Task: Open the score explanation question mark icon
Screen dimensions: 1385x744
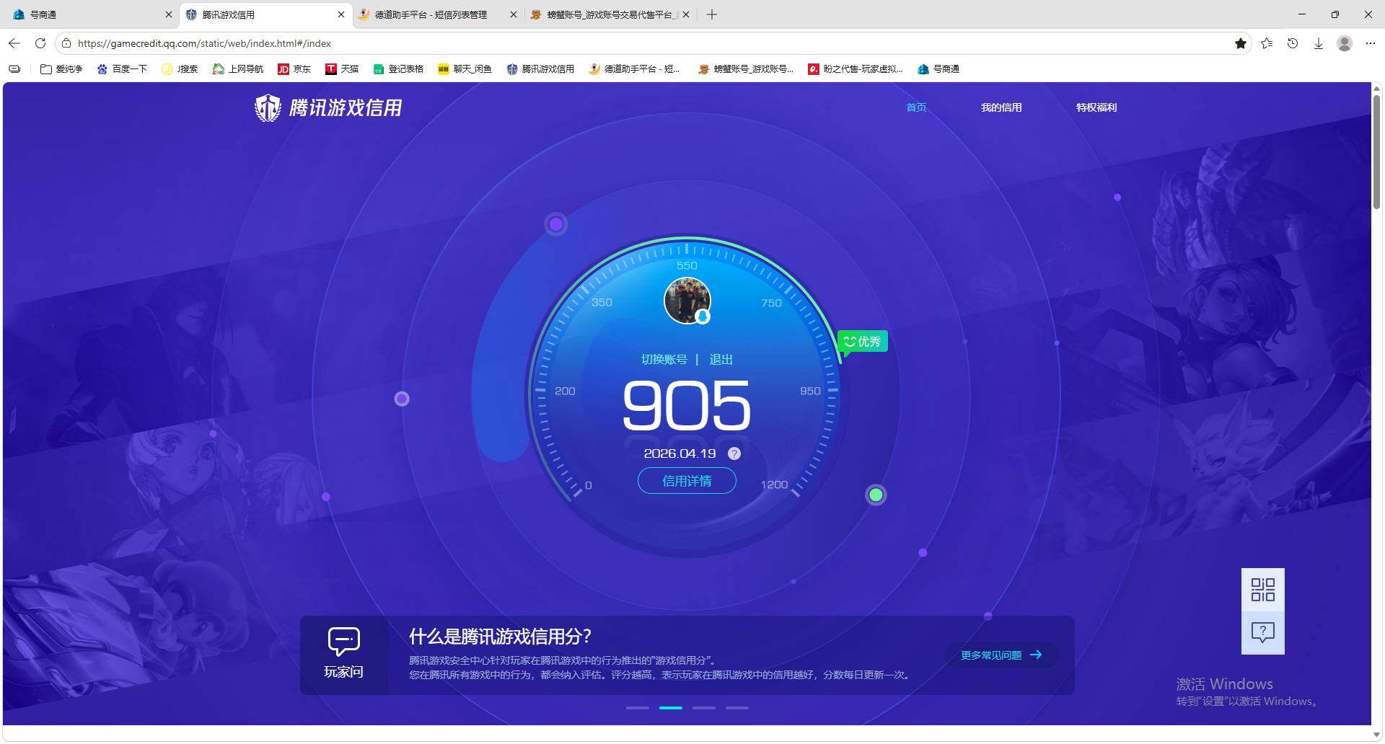Action: [x=734, y=453]
